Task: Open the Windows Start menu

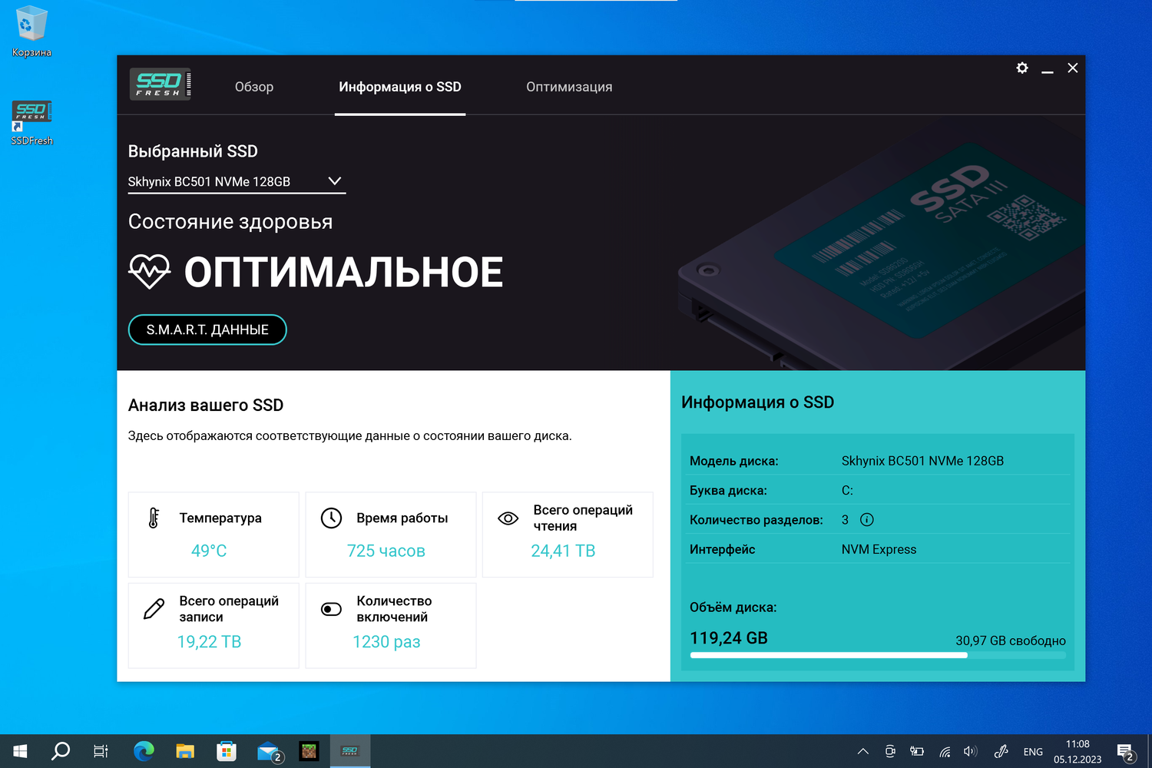Action: [21, 751]
